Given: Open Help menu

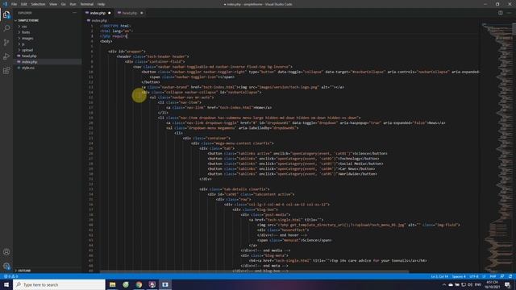Looking at the screenshot, I should pyautogui.click(x=101, y=4).
